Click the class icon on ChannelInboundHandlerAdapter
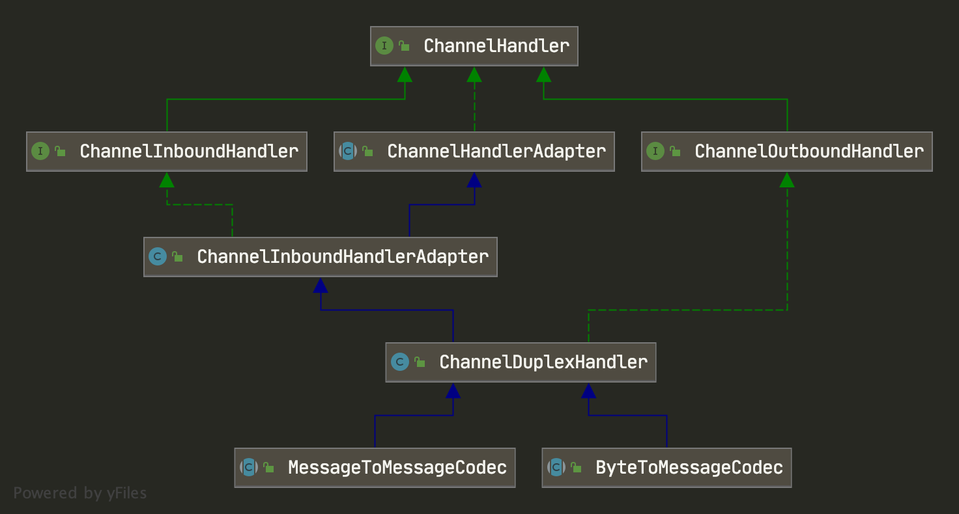959x514 pixels. [158, 257]
